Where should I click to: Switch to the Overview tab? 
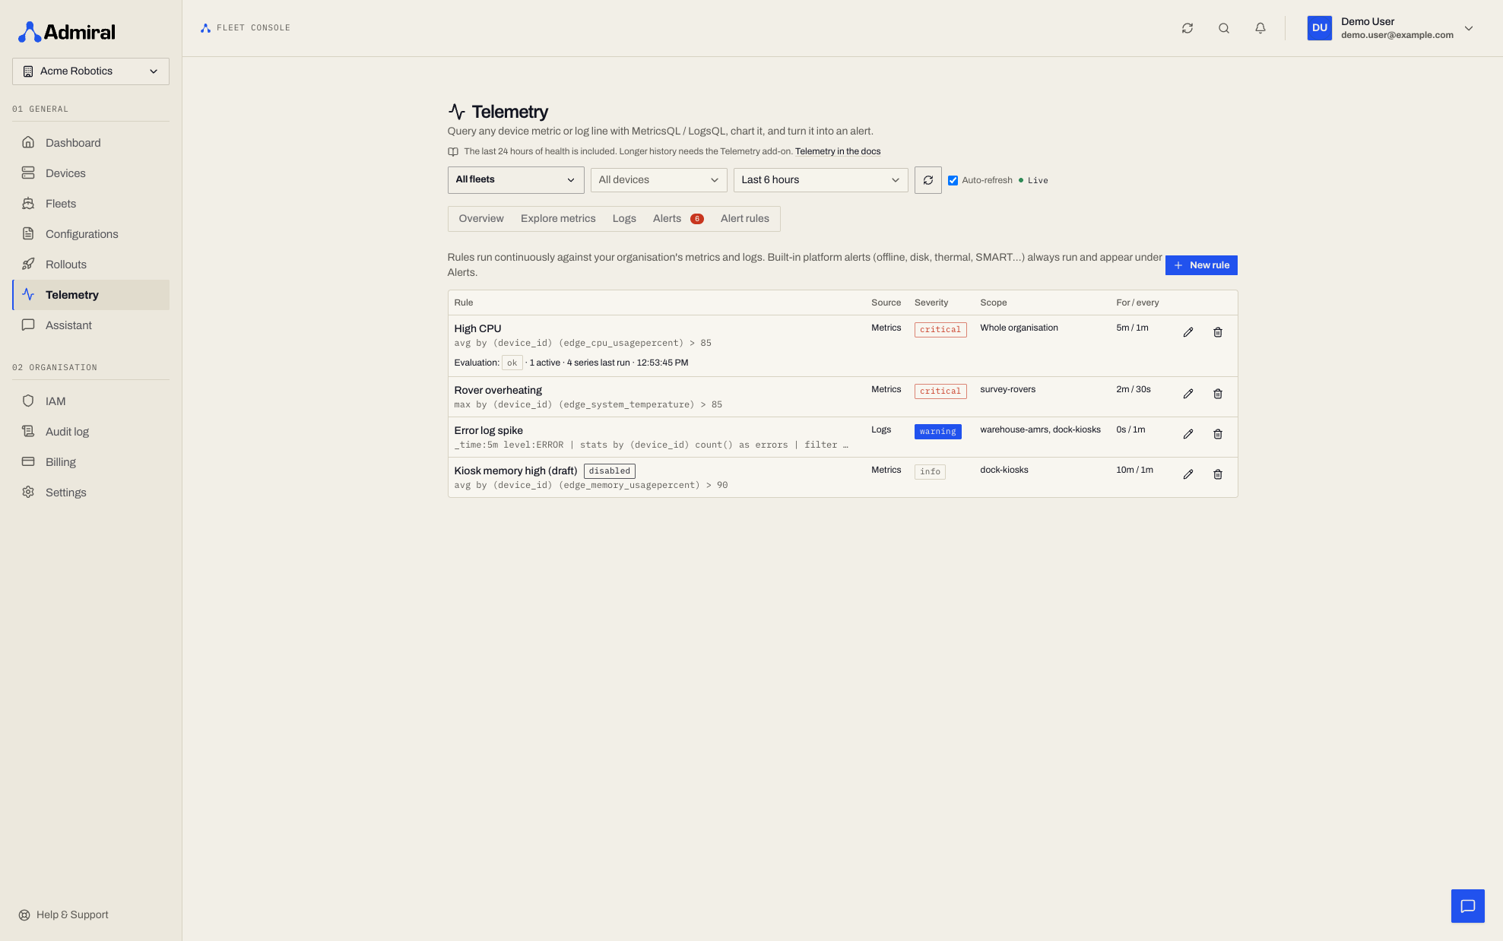tap(481, 219)
